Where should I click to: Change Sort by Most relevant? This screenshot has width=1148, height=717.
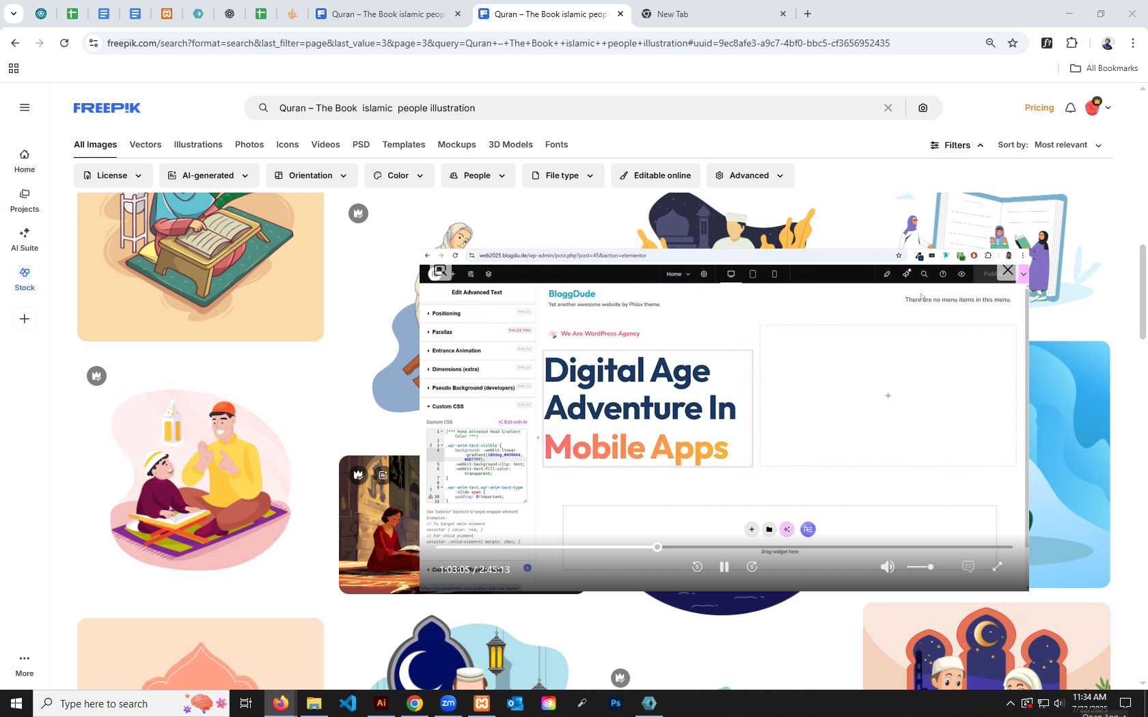[1067, 145]
